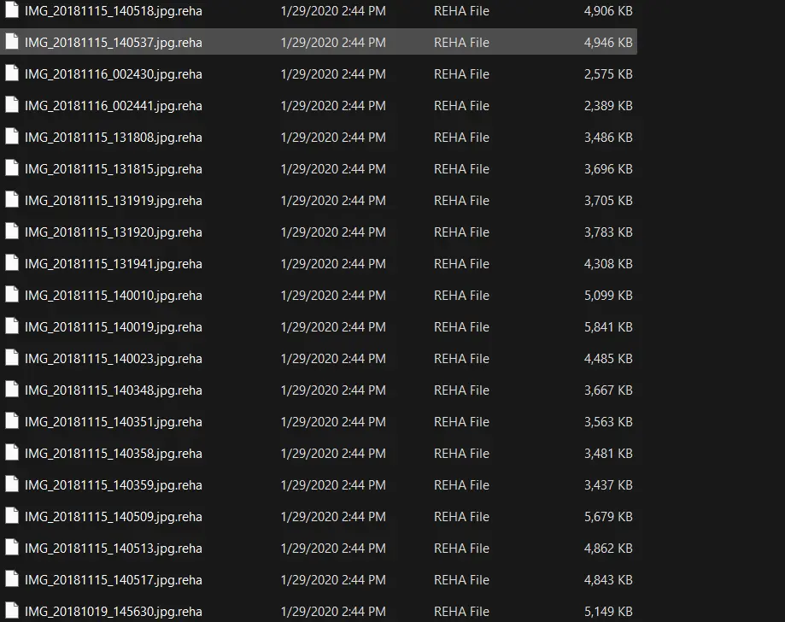The height and width of the screenshot is (622, 785).
Task: Click the 5,099 KB size value
Action: click(608, 296)
